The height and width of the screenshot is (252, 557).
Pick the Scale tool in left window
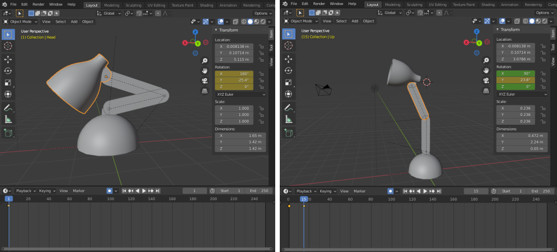coord(8,83)
